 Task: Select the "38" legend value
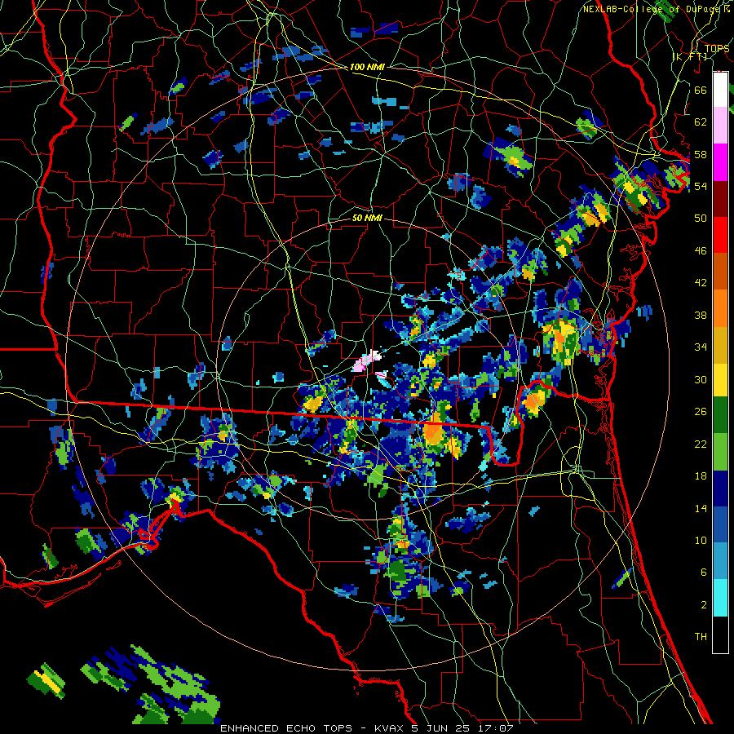(701, 316)
